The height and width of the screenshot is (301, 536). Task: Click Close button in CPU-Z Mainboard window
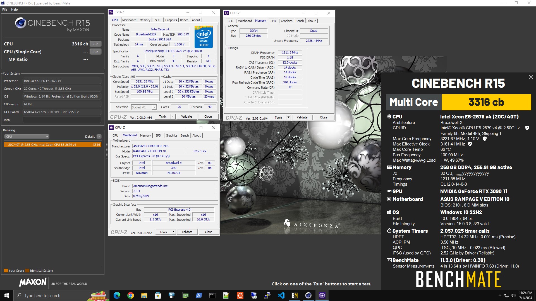tap(209, 232)
